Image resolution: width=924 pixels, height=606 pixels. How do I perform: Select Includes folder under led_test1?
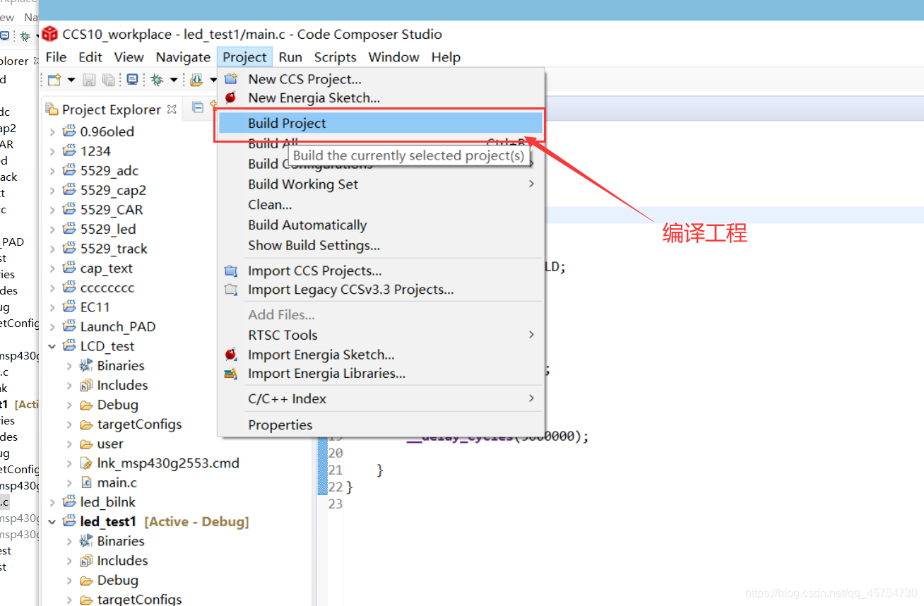pos(123,561)
